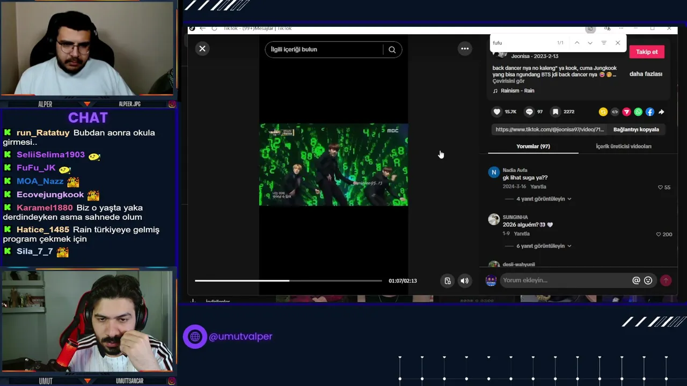Image resolution: width=687 pixels, height=386 pixels.
Task: Click the dance video frame to pause
Action: tap(333, 165)
